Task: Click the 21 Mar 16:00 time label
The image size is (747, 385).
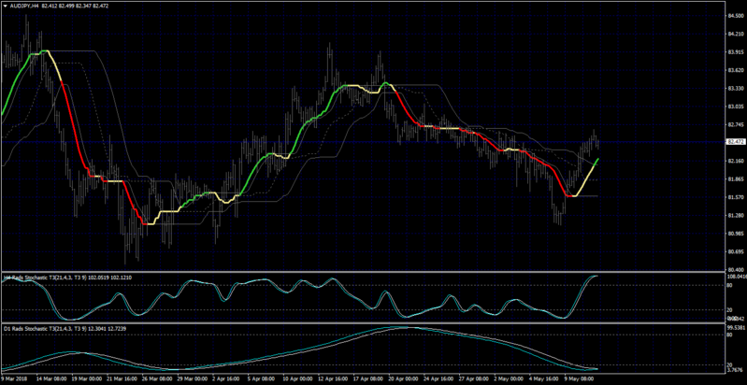Action: (x=123, y=380)
